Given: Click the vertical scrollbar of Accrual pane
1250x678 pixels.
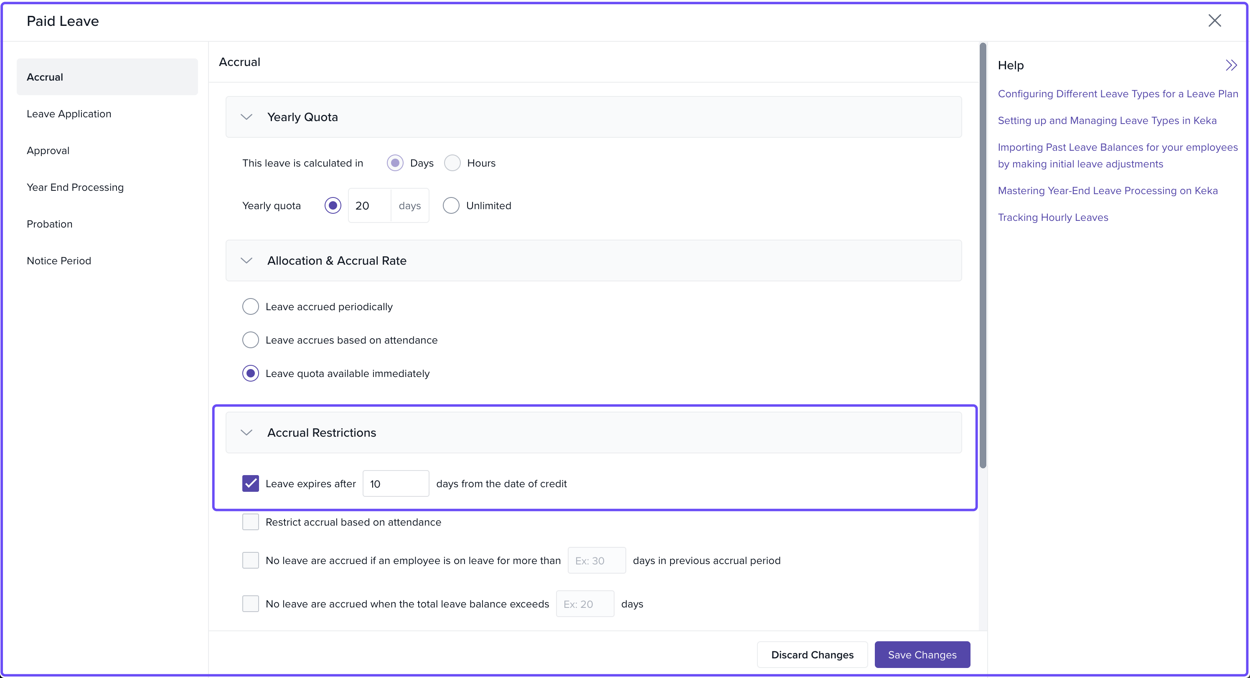Looking at the screenshot, I should point(983,255).
